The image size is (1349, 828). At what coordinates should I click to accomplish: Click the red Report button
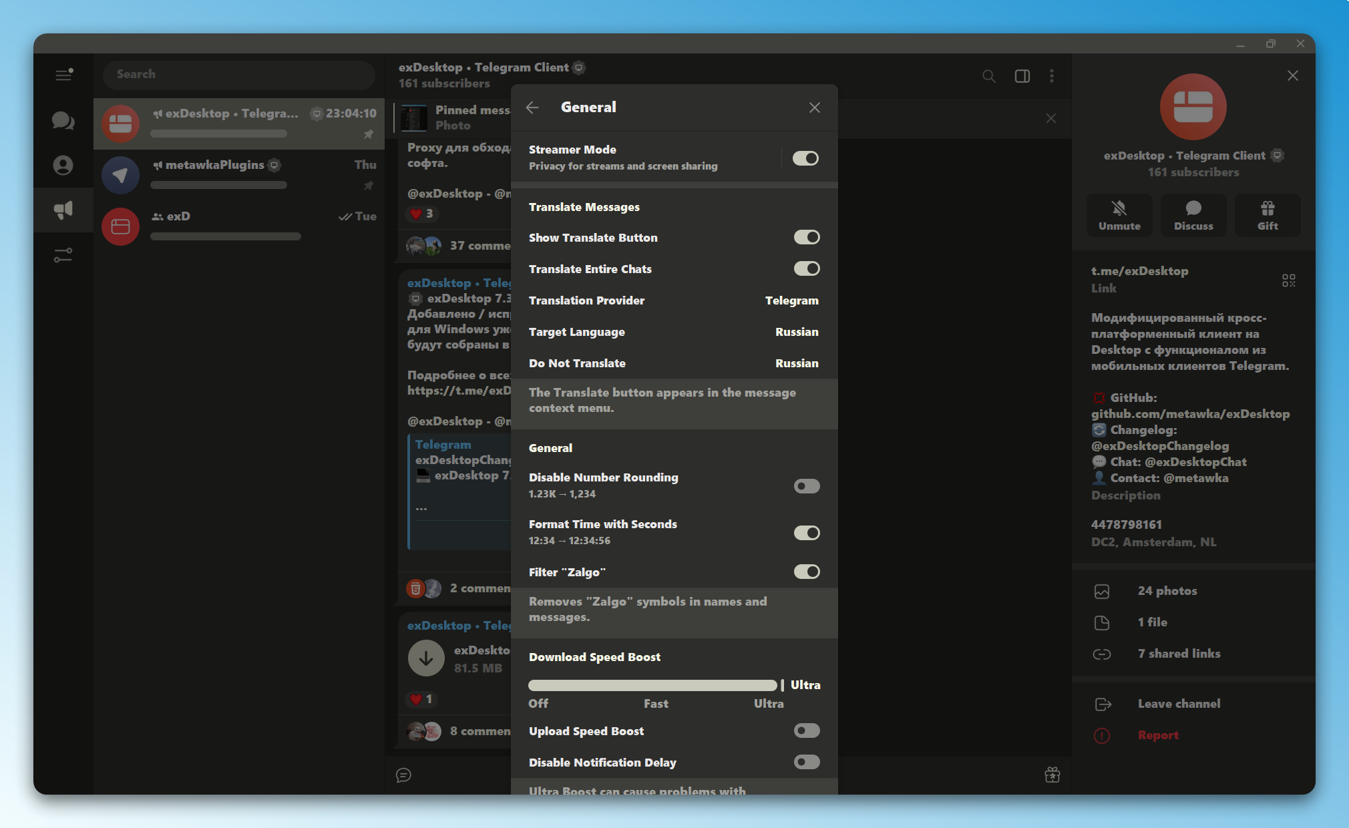1193,735
